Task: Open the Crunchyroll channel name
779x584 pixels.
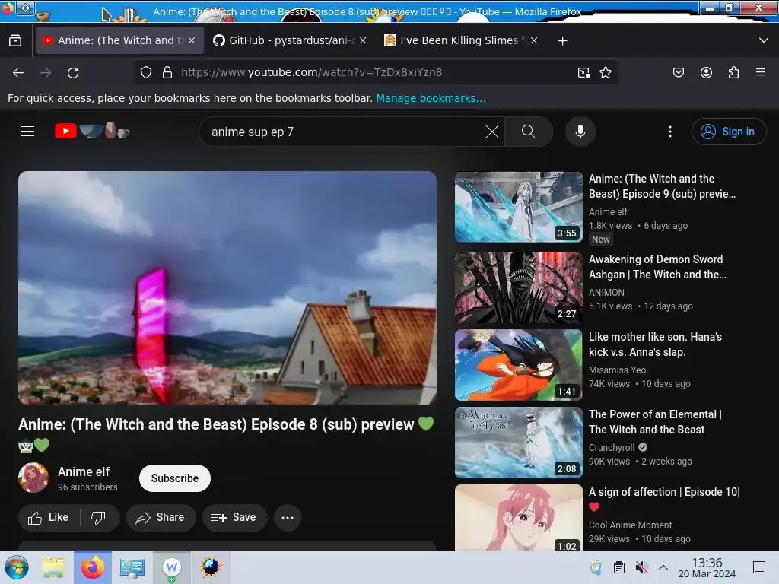Action: (x=612, y=447)
